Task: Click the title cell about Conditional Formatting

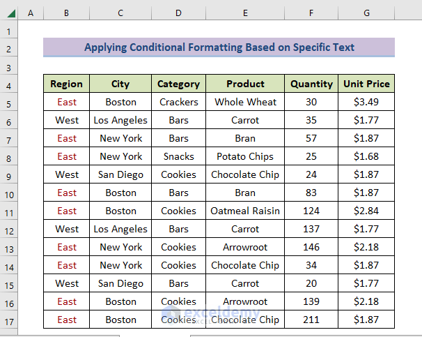Action: pyautogui.click(x=219, y=47)
